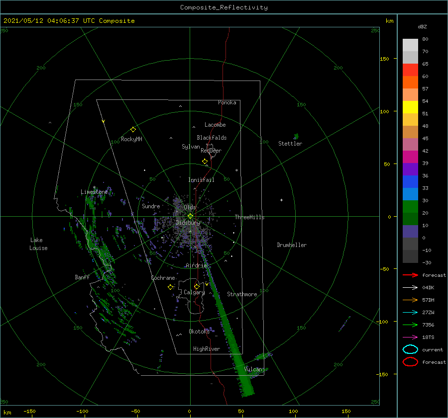Click the white 04DK arrow legend icon
The image size is (448, 418).
point(410,288)
